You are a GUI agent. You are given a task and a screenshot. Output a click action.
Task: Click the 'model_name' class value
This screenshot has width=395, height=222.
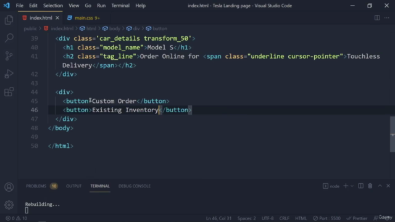[122, 47]
